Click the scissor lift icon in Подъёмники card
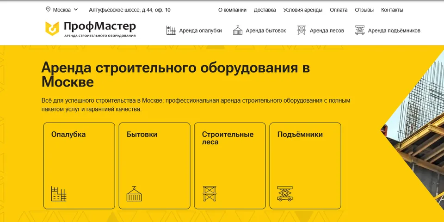The width and height of the screenshot is (444, 222). click(285, 194)
